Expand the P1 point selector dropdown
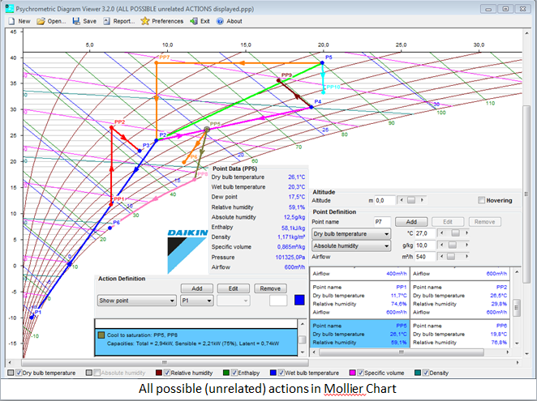The image size is (537, 401). coord(198,301)
